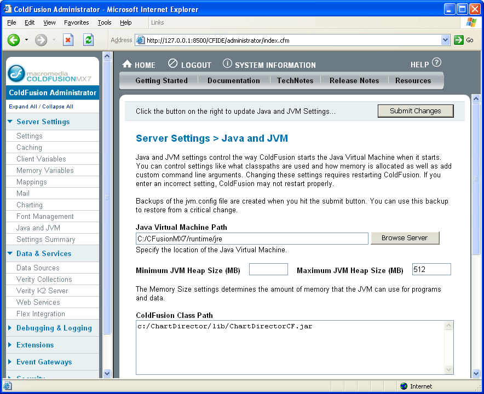This screenshot has width=484, height=394.
Task: Click the LOGOUT link text
Action: pos(197,65)
